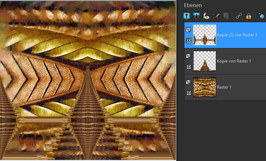Click the move layer up icon
The height and width of the screenshot is (161, 266).
tap(187, 16)
